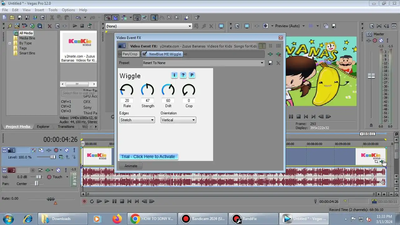Switch to the Transitions tab
The height and width of the screenshot is (225, 400).
coord(66,127)
